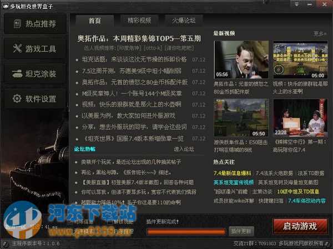Open forum post 卖萌开个玩笑,最近论坛出现的几种搞笑帖子
Viewport: 333px width, 249px height.
point(131,162)
